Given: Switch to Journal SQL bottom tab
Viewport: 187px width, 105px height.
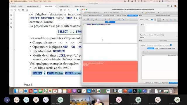Looking at the screenshot, I should coord(148,83).
